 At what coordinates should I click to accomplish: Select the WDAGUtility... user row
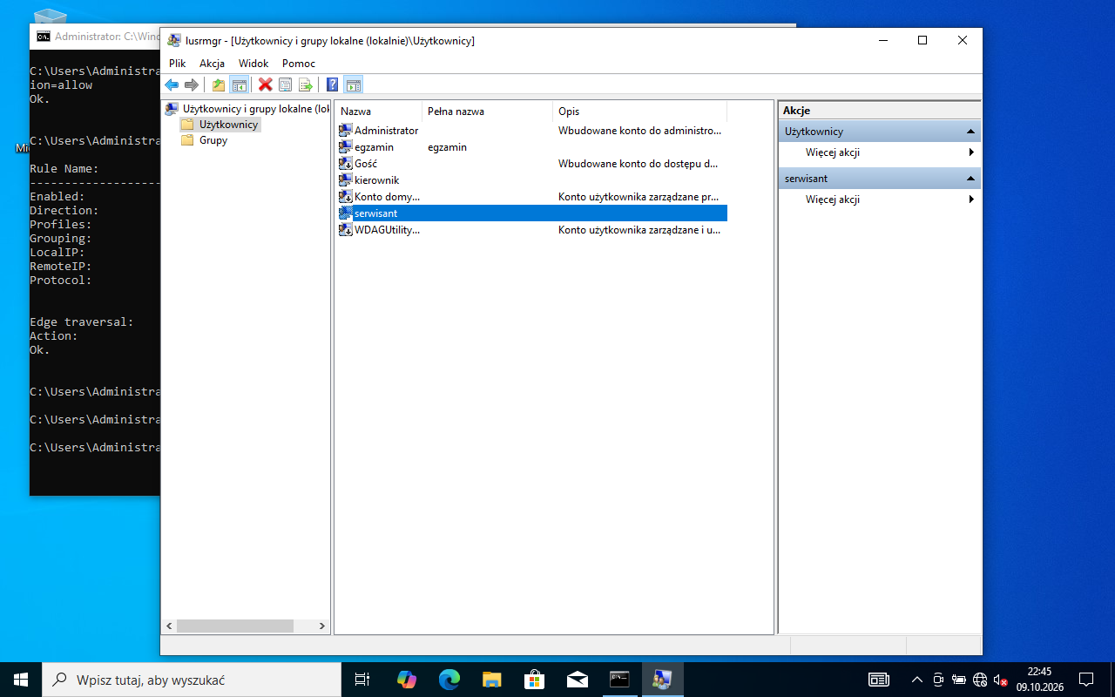pos(531,230)
